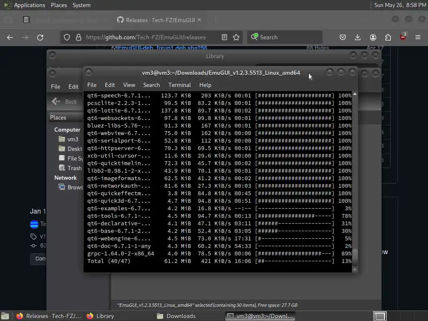Select Desktop in file manager sidebar

point(70,149)
